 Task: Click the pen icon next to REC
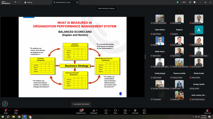pyautogui.click(x=190, y=2)
